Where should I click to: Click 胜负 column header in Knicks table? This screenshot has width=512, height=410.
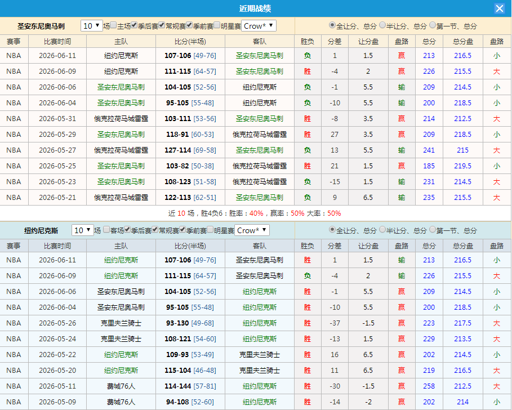(x=308, y=246)
